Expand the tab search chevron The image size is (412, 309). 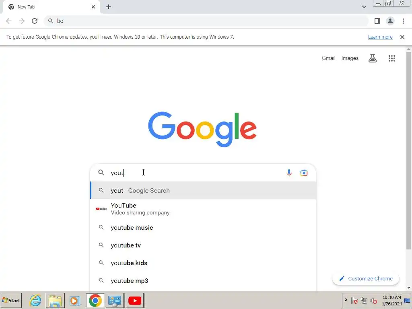tap(364, 7)
